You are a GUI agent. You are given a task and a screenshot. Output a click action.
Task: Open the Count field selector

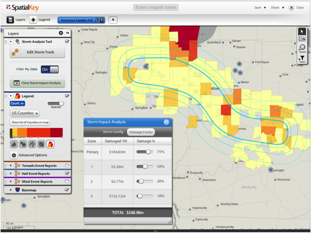pos(17,103)
